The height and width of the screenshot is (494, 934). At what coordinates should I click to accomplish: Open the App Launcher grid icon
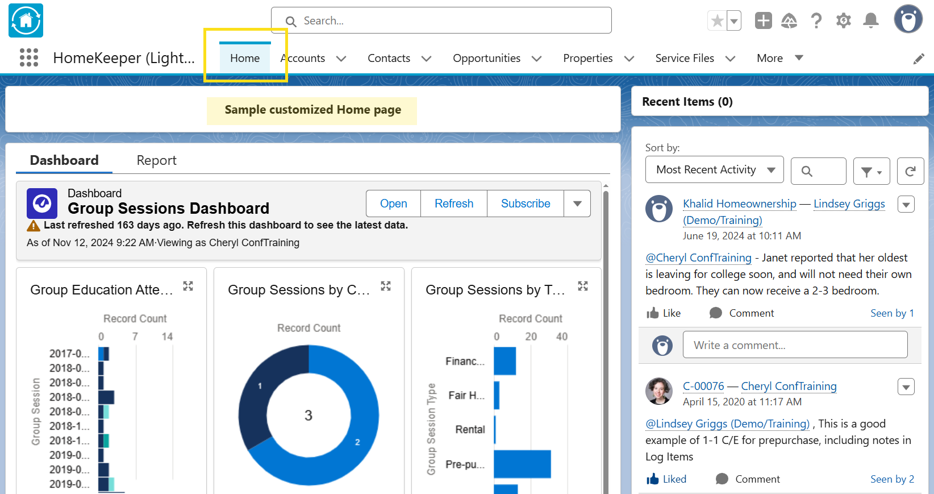coord(28,57)
